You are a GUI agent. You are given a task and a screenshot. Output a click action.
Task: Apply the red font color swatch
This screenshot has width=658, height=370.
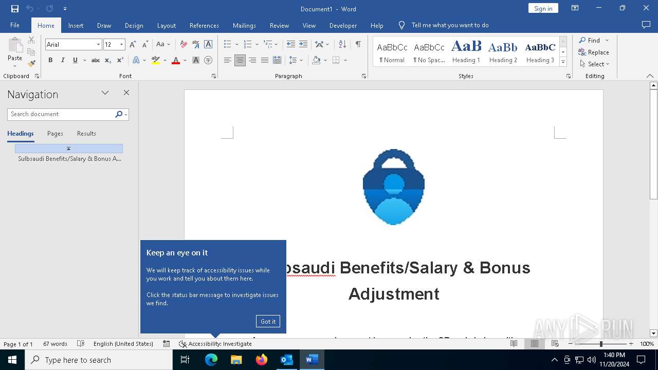coord(176,60)
